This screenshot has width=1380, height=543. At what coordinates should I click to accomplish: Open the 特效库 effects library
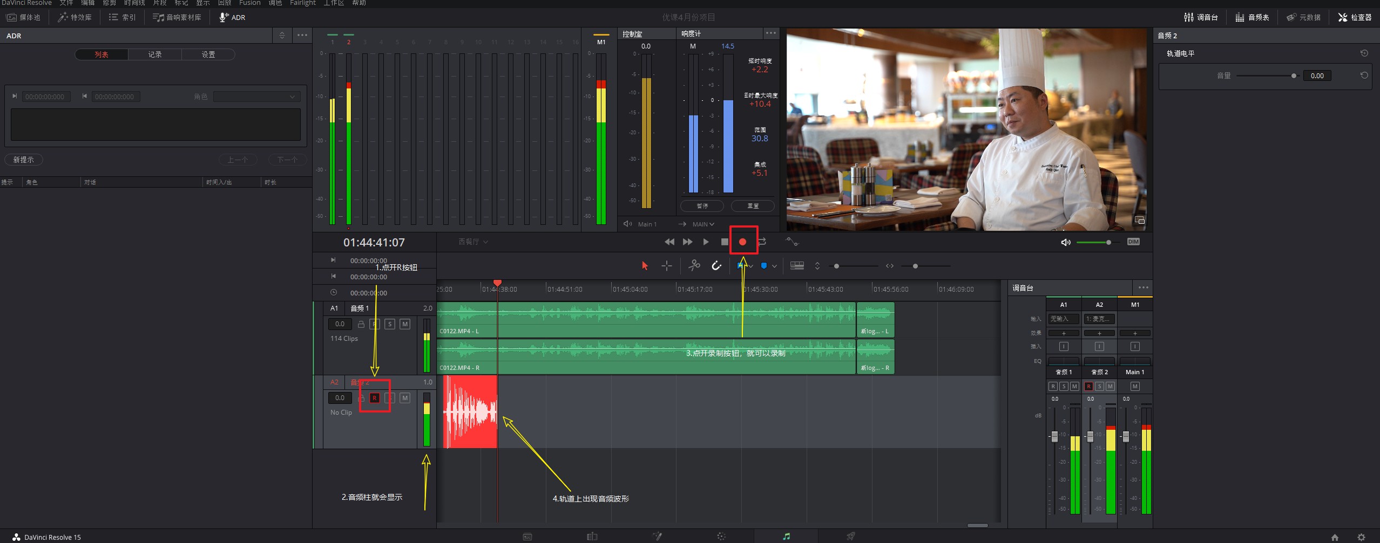click(x=75, y=17)
